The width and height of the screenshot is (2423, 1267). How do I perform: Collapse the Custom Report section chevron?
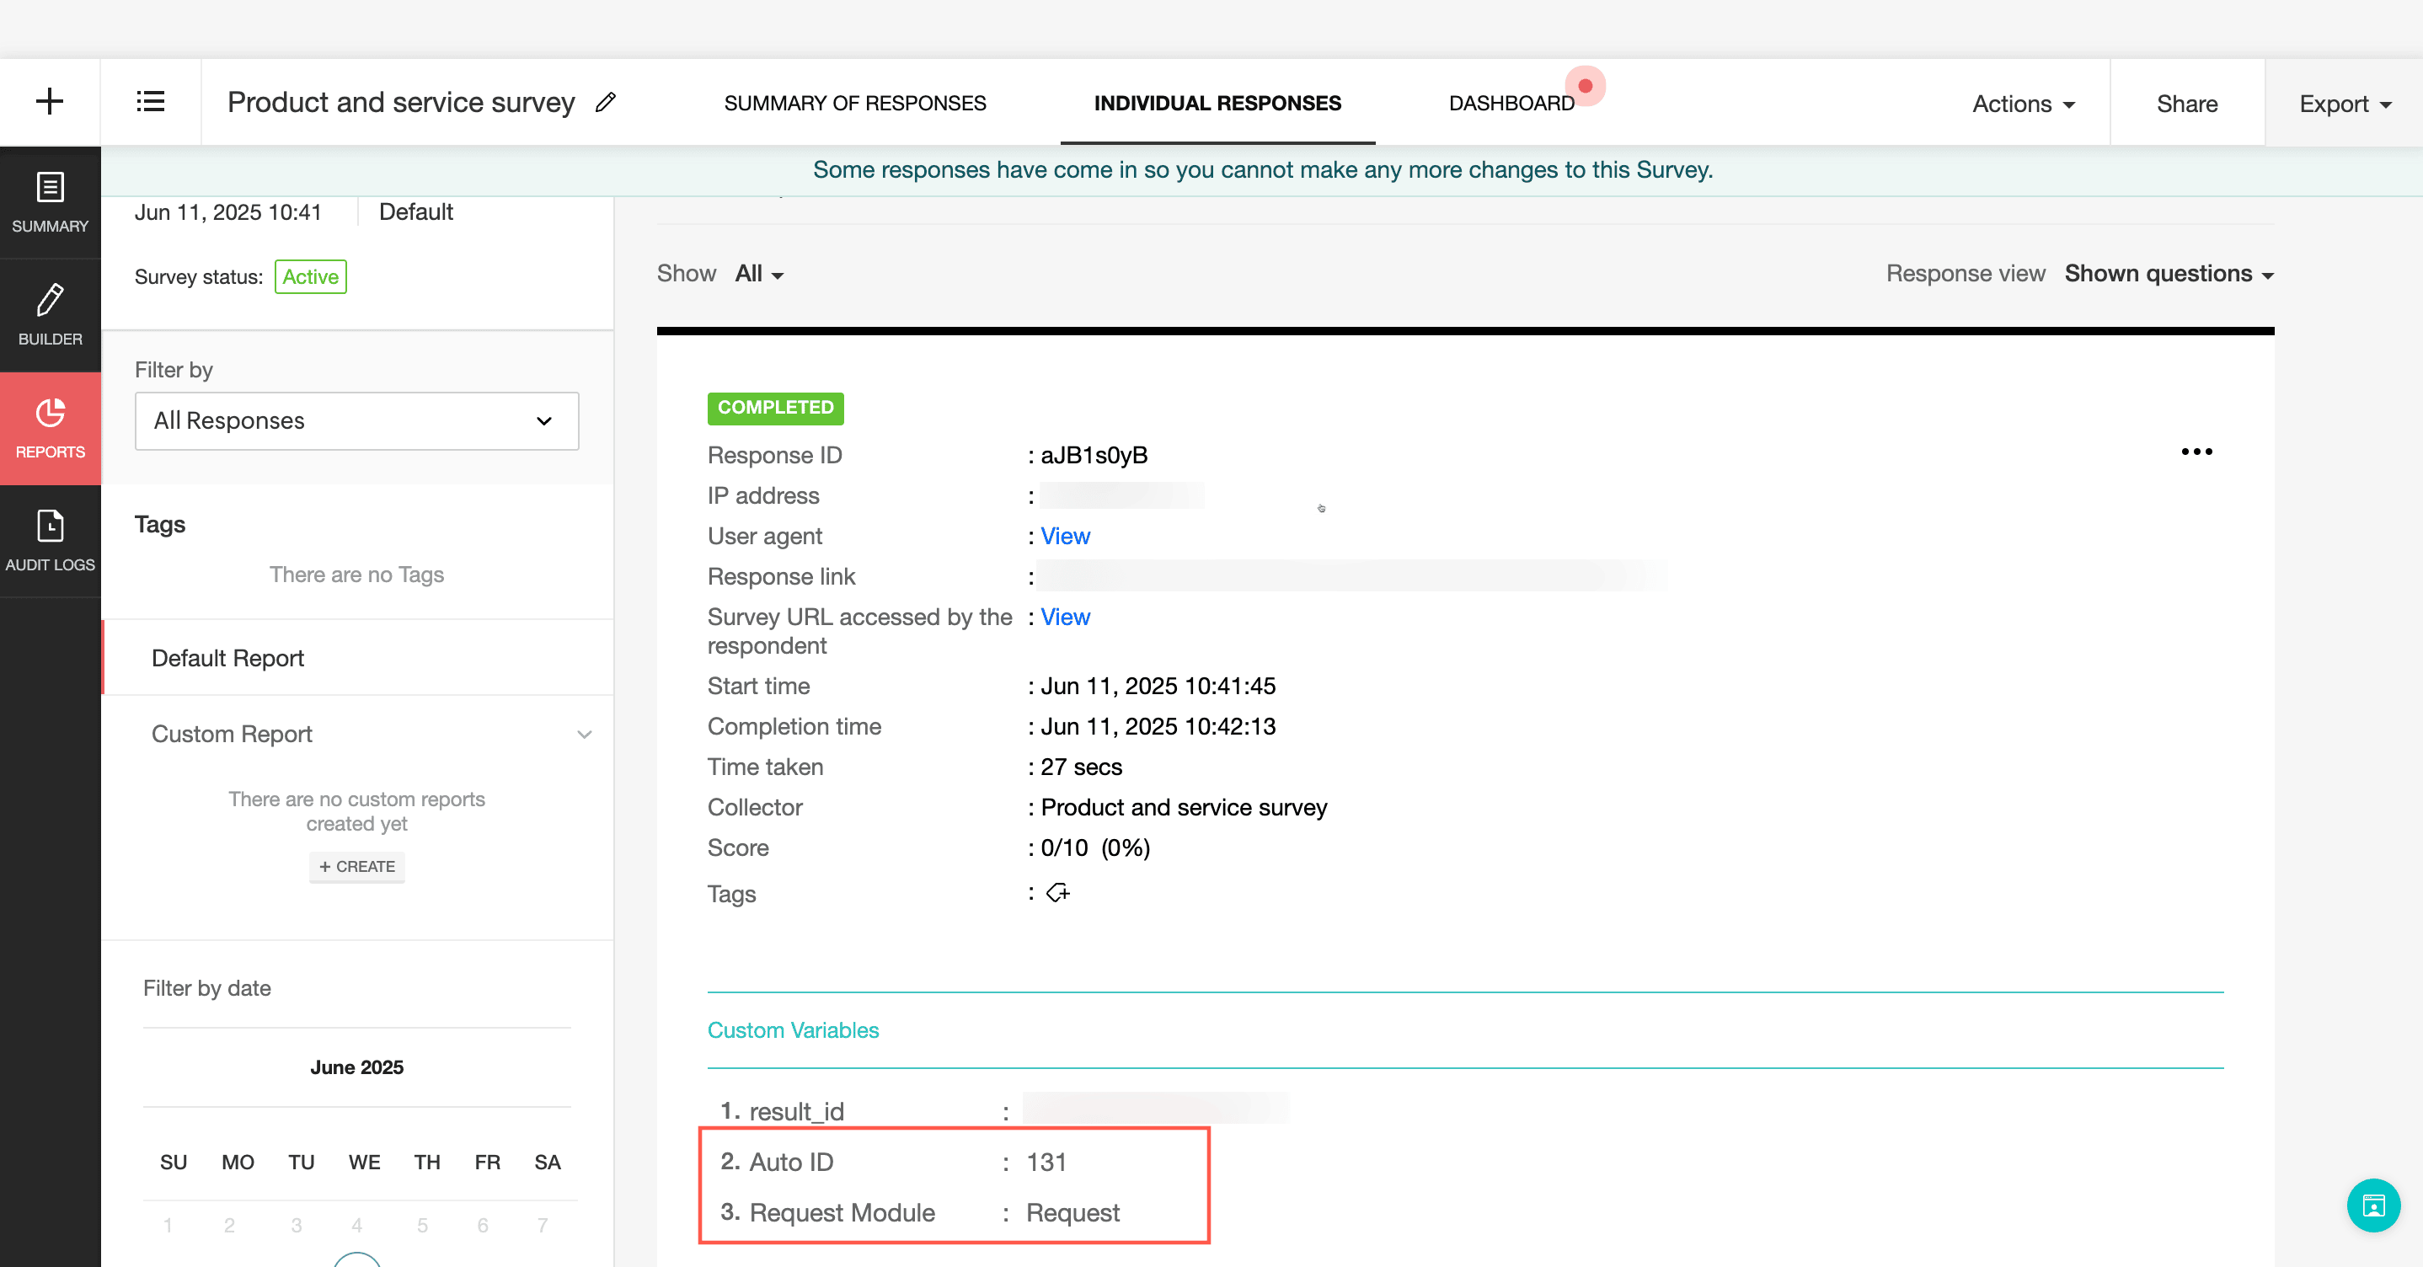click(x=584, y=734)
